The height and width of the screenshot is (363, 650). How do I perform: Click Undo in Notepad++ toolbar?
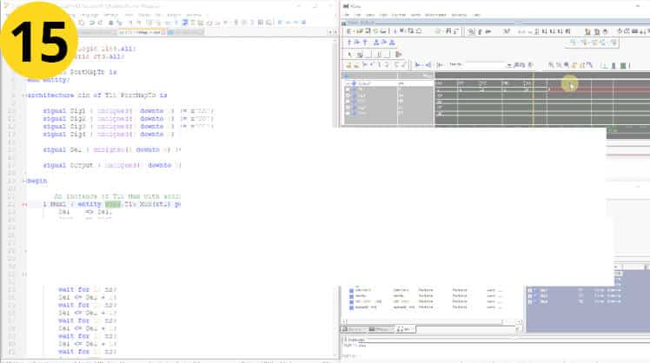[91, 23]
